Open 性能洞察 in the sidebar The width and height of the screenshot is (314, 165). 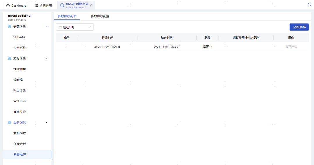pos(20,69)
